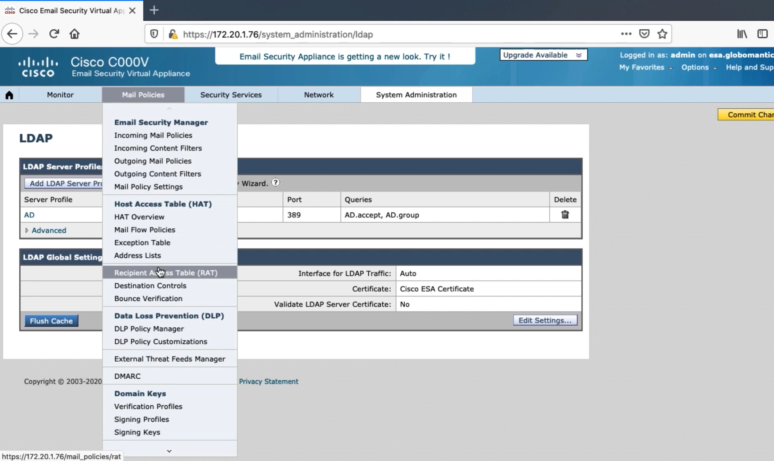The width and height of the screenshot is (774, 461).
Task: Select Incoming Content Filters
Action: 158,148
